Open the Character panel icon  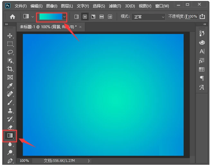pos(202,51)
